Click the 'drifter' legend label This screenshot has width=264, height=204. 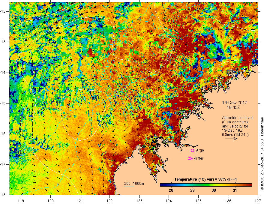(x=199, y=158)
